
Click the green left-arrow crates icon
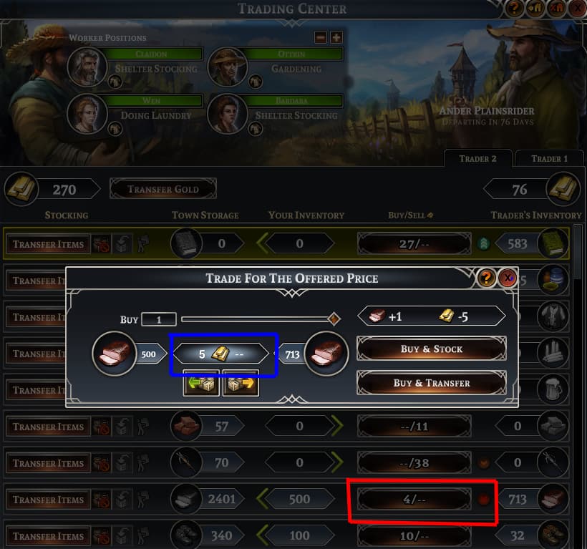(x=201, y=383)
